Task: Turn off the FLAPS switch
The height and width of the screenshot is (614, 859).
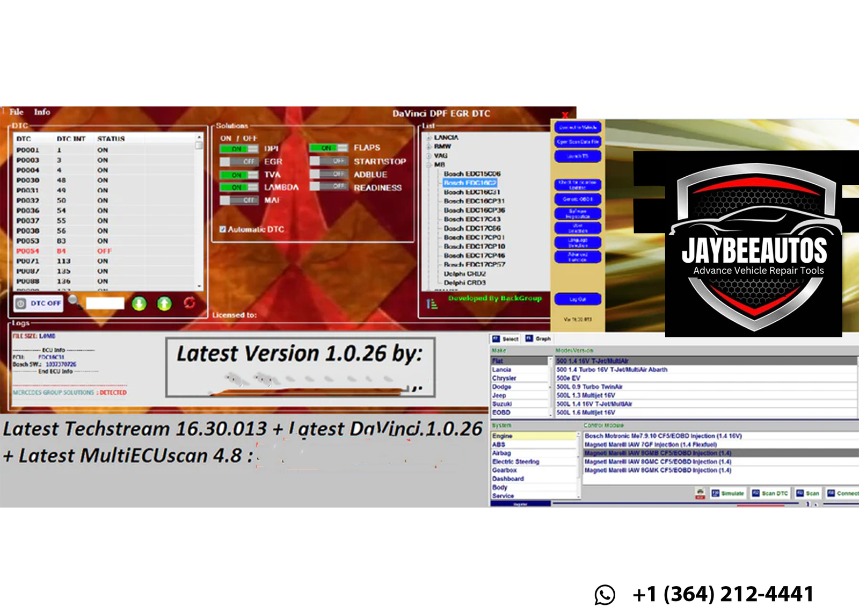Action: tap(329, 148)
